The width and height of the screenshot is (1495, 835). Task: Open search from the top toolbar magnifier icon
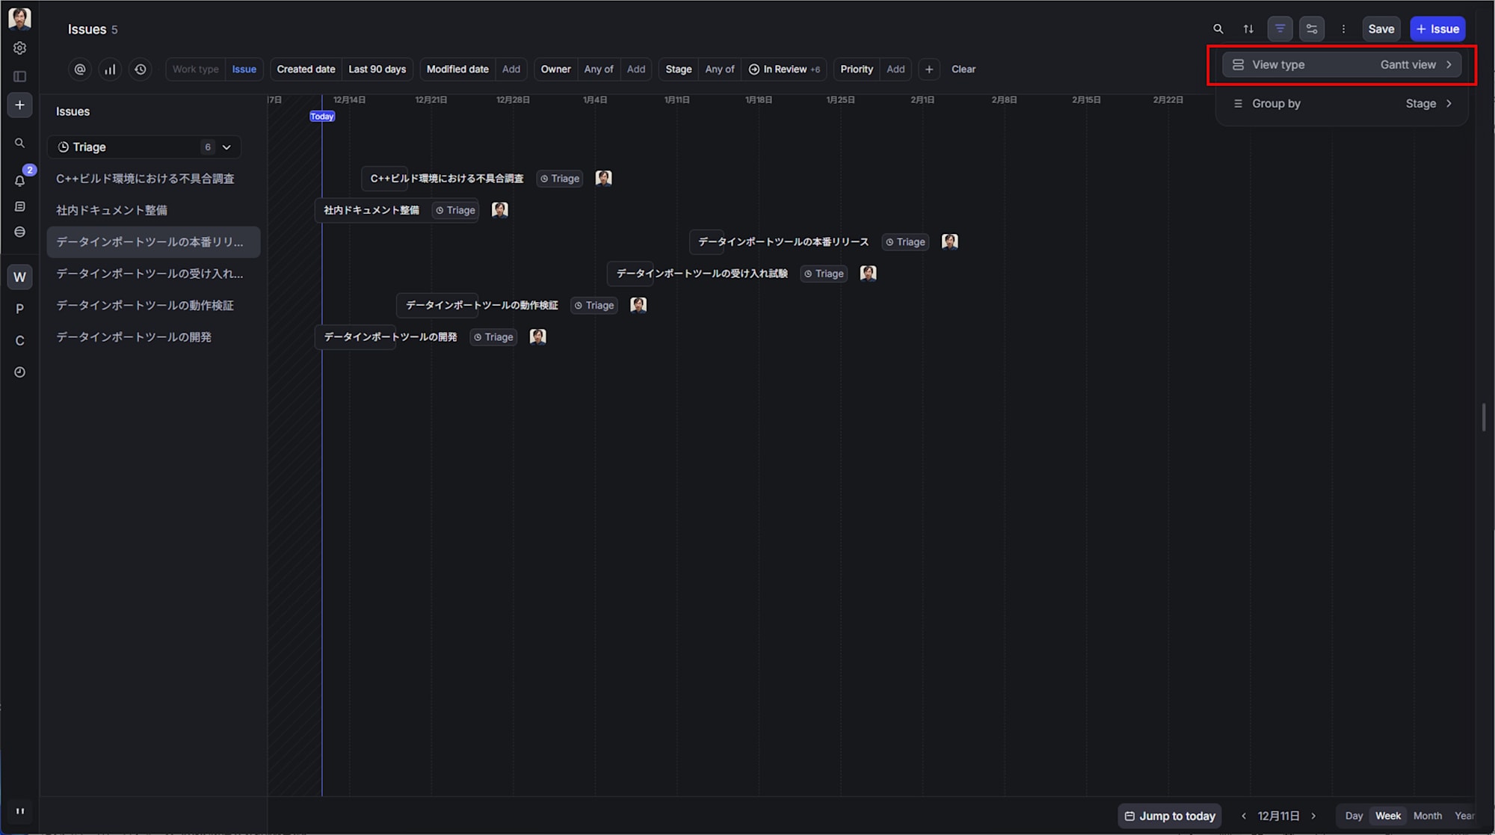(x=1218, y=28)
